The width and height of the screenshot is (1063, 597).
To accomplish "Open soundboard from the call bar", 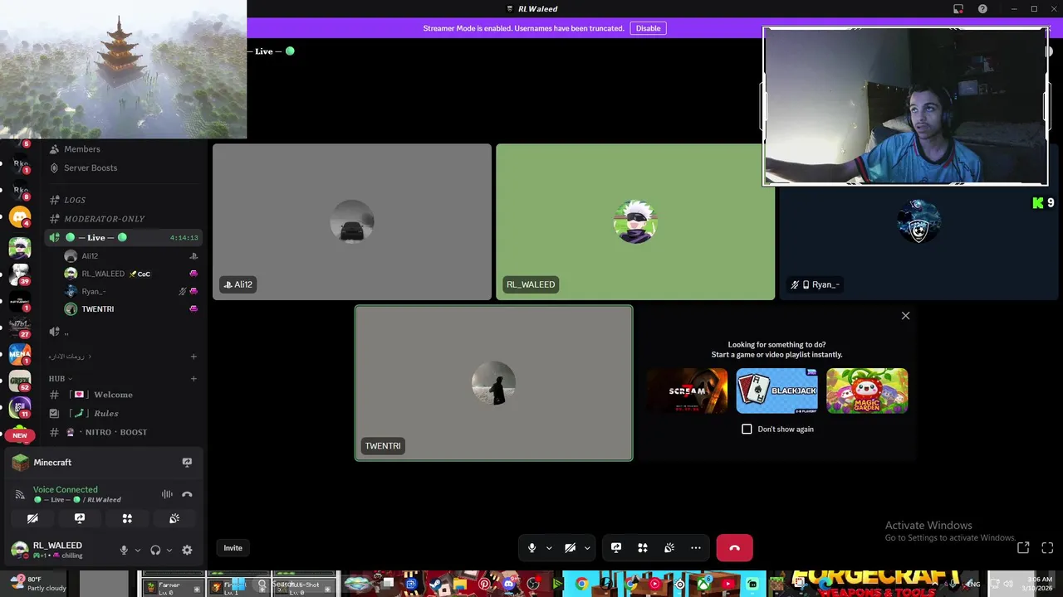I will pos(669,548).
